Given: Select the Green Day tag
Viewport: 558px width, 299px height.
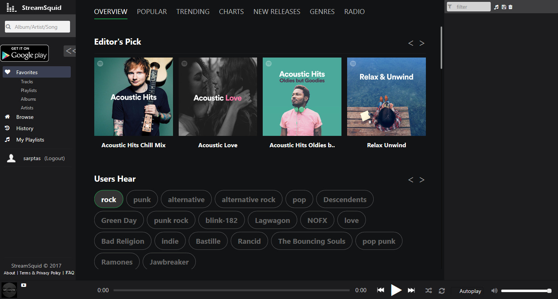Looking at the screenshot, I should tap(119, 220).
